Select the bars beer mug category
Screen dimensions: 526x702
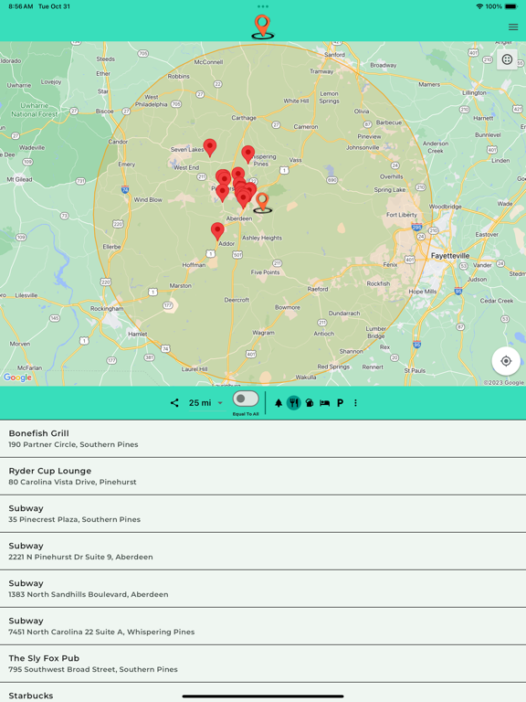pyautogui.click(x=309, y=403)
